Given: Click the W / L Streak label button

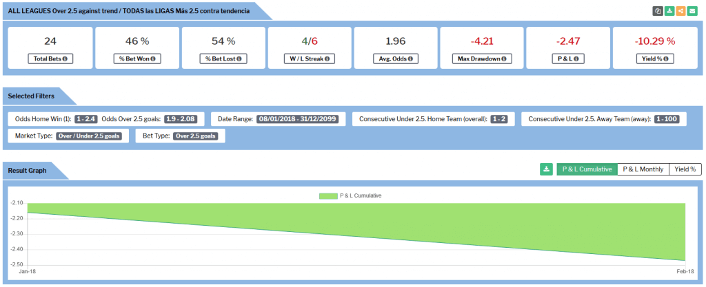Looking at the screenshot, I should pos(309,59).
